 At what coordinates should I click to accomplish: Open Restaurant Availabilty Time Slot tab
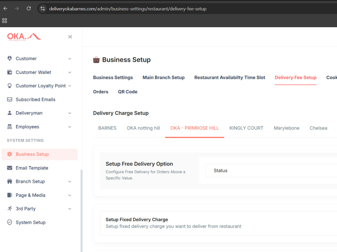230,78
